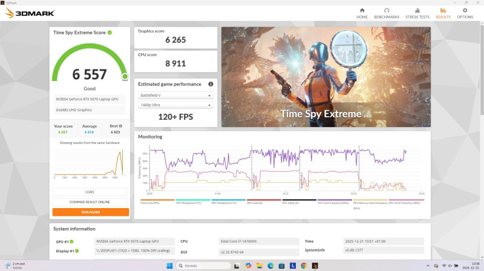Click the Intel Core i7-14700HX CPU field
The width and height of the screenshot is (484, 271).
pos(259,241)
